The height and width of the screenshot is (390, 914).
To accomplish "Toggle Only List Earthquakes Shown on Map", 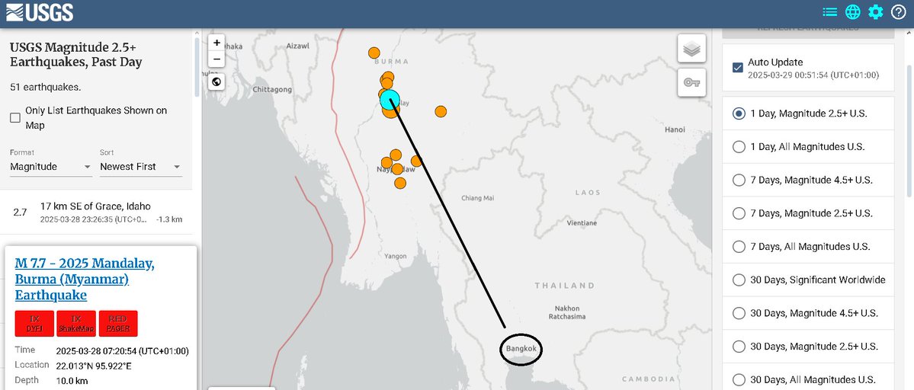I will 15,117.
